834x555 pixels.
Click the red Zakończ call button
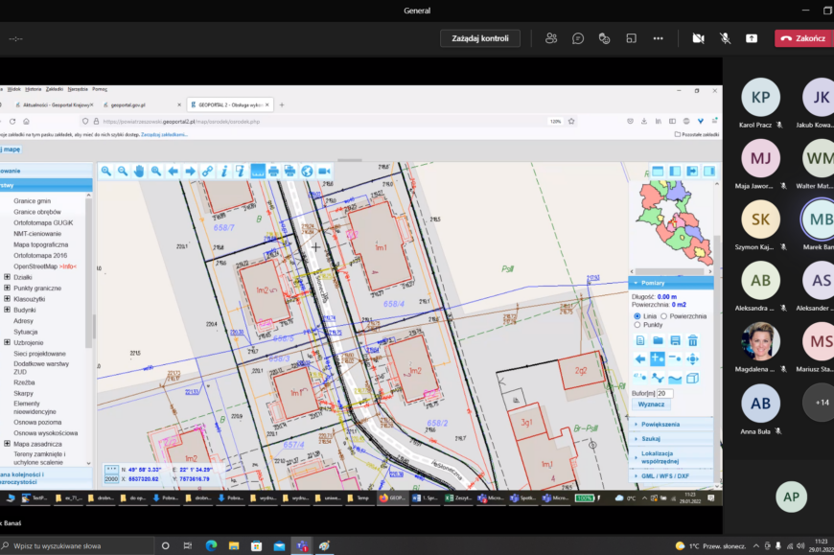click(804, 38)
